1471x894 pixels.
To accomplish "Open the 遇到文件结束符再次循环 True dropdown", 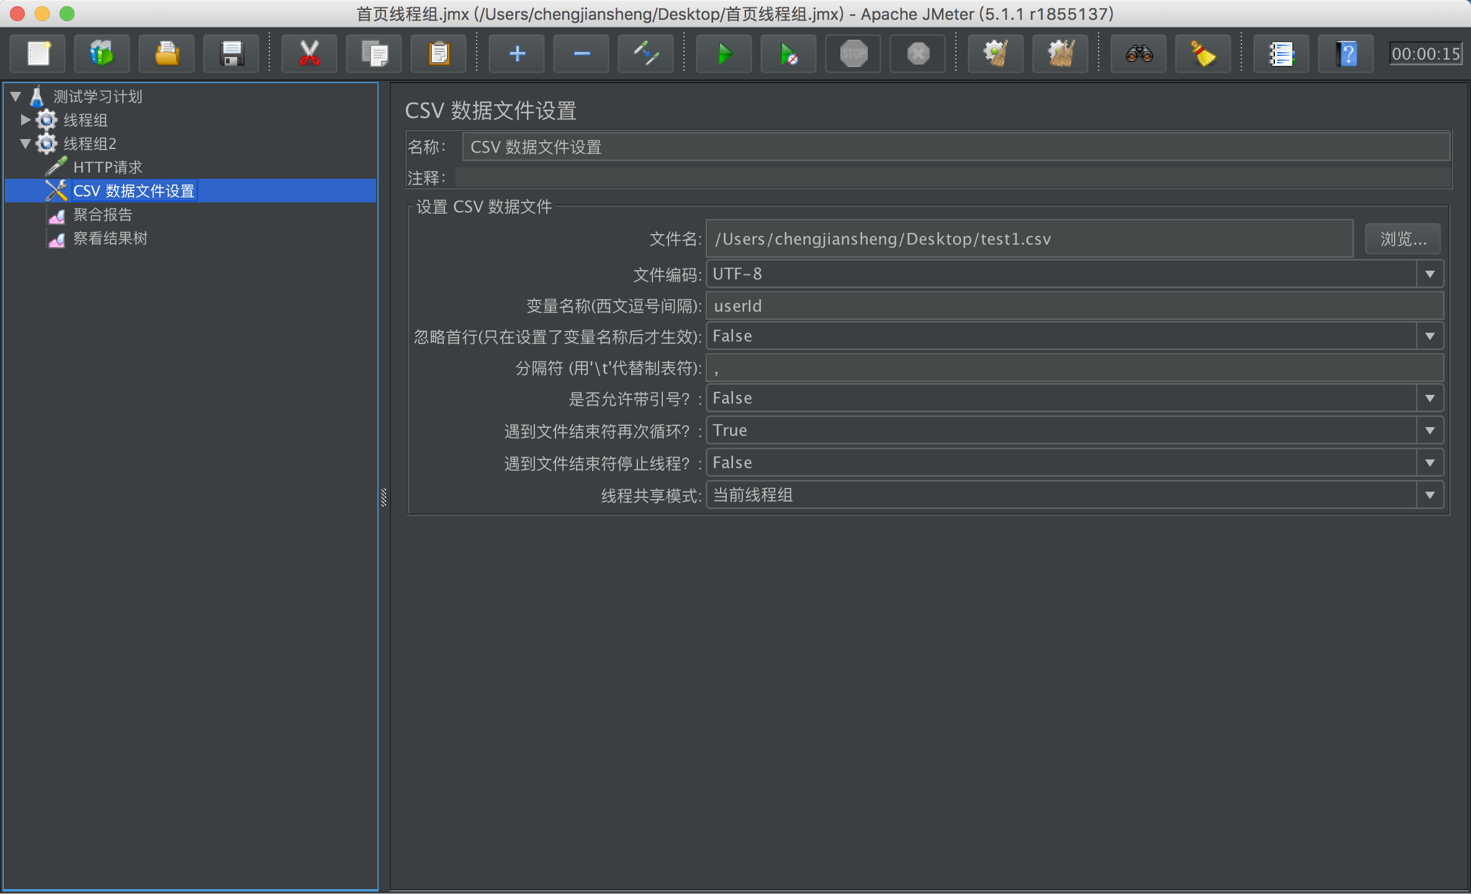I will pyautogui.click(x=1074, y=430).
